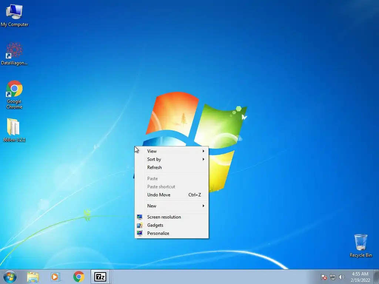Expand the arrow beside Sort by
The image size is (379, 284).
click(x=204, y=159)
